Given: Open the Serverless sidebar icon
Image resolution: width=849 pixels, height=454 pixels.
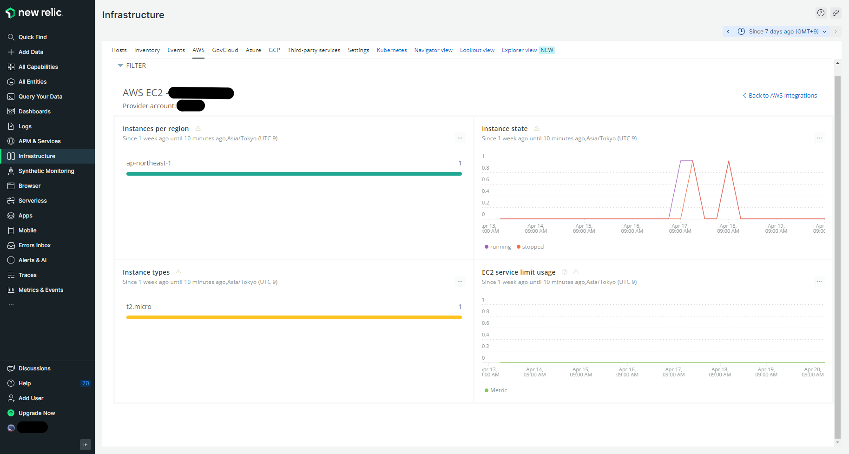Looking at the screenshot, I should (11, 201).
